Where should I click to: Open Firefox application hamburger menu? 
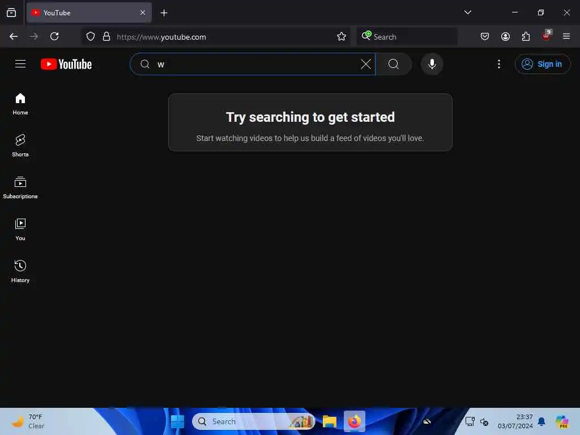point(566,36)
